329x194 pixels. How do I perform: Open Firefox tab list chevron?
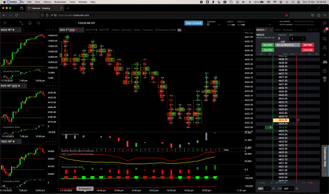pyautogui.click(x=318, y=8)
